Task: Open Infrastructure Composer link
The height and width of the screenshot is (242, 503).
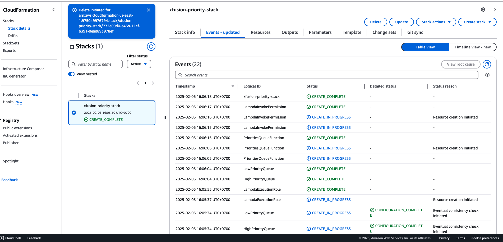Action: (24, 69)
